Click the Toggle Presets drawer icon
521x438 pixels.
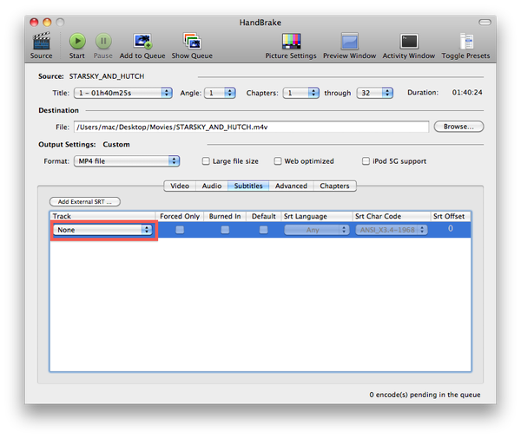(466, 41)
